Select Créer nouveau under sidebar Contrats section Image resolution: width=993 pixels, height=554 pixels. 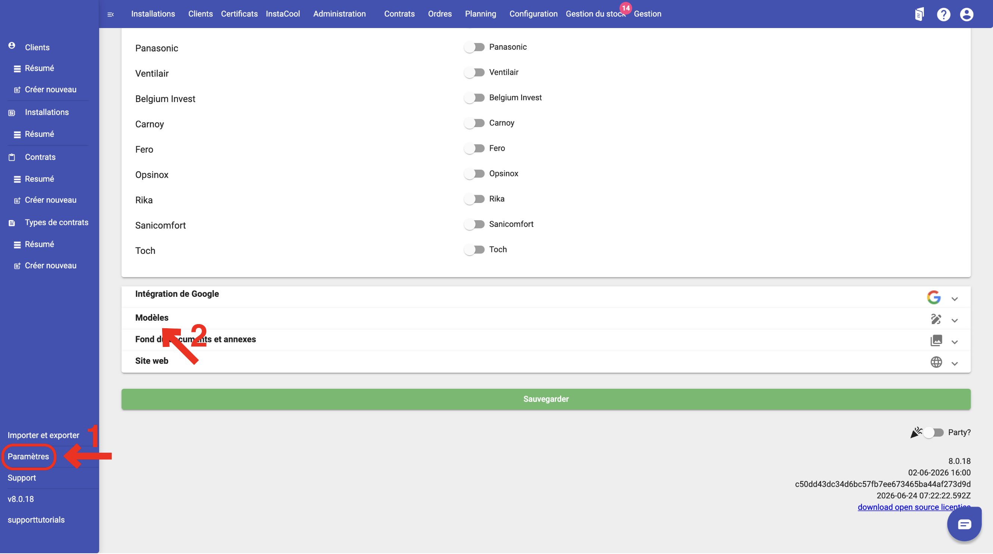50,200
